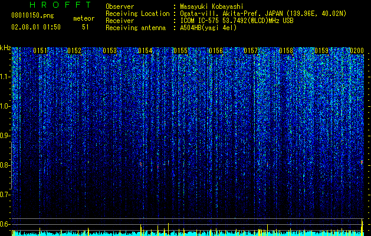The width and height of the screenshot is (371, 236).
Task: Click the 0159 time marker
Action: click(x=321, y=51)
